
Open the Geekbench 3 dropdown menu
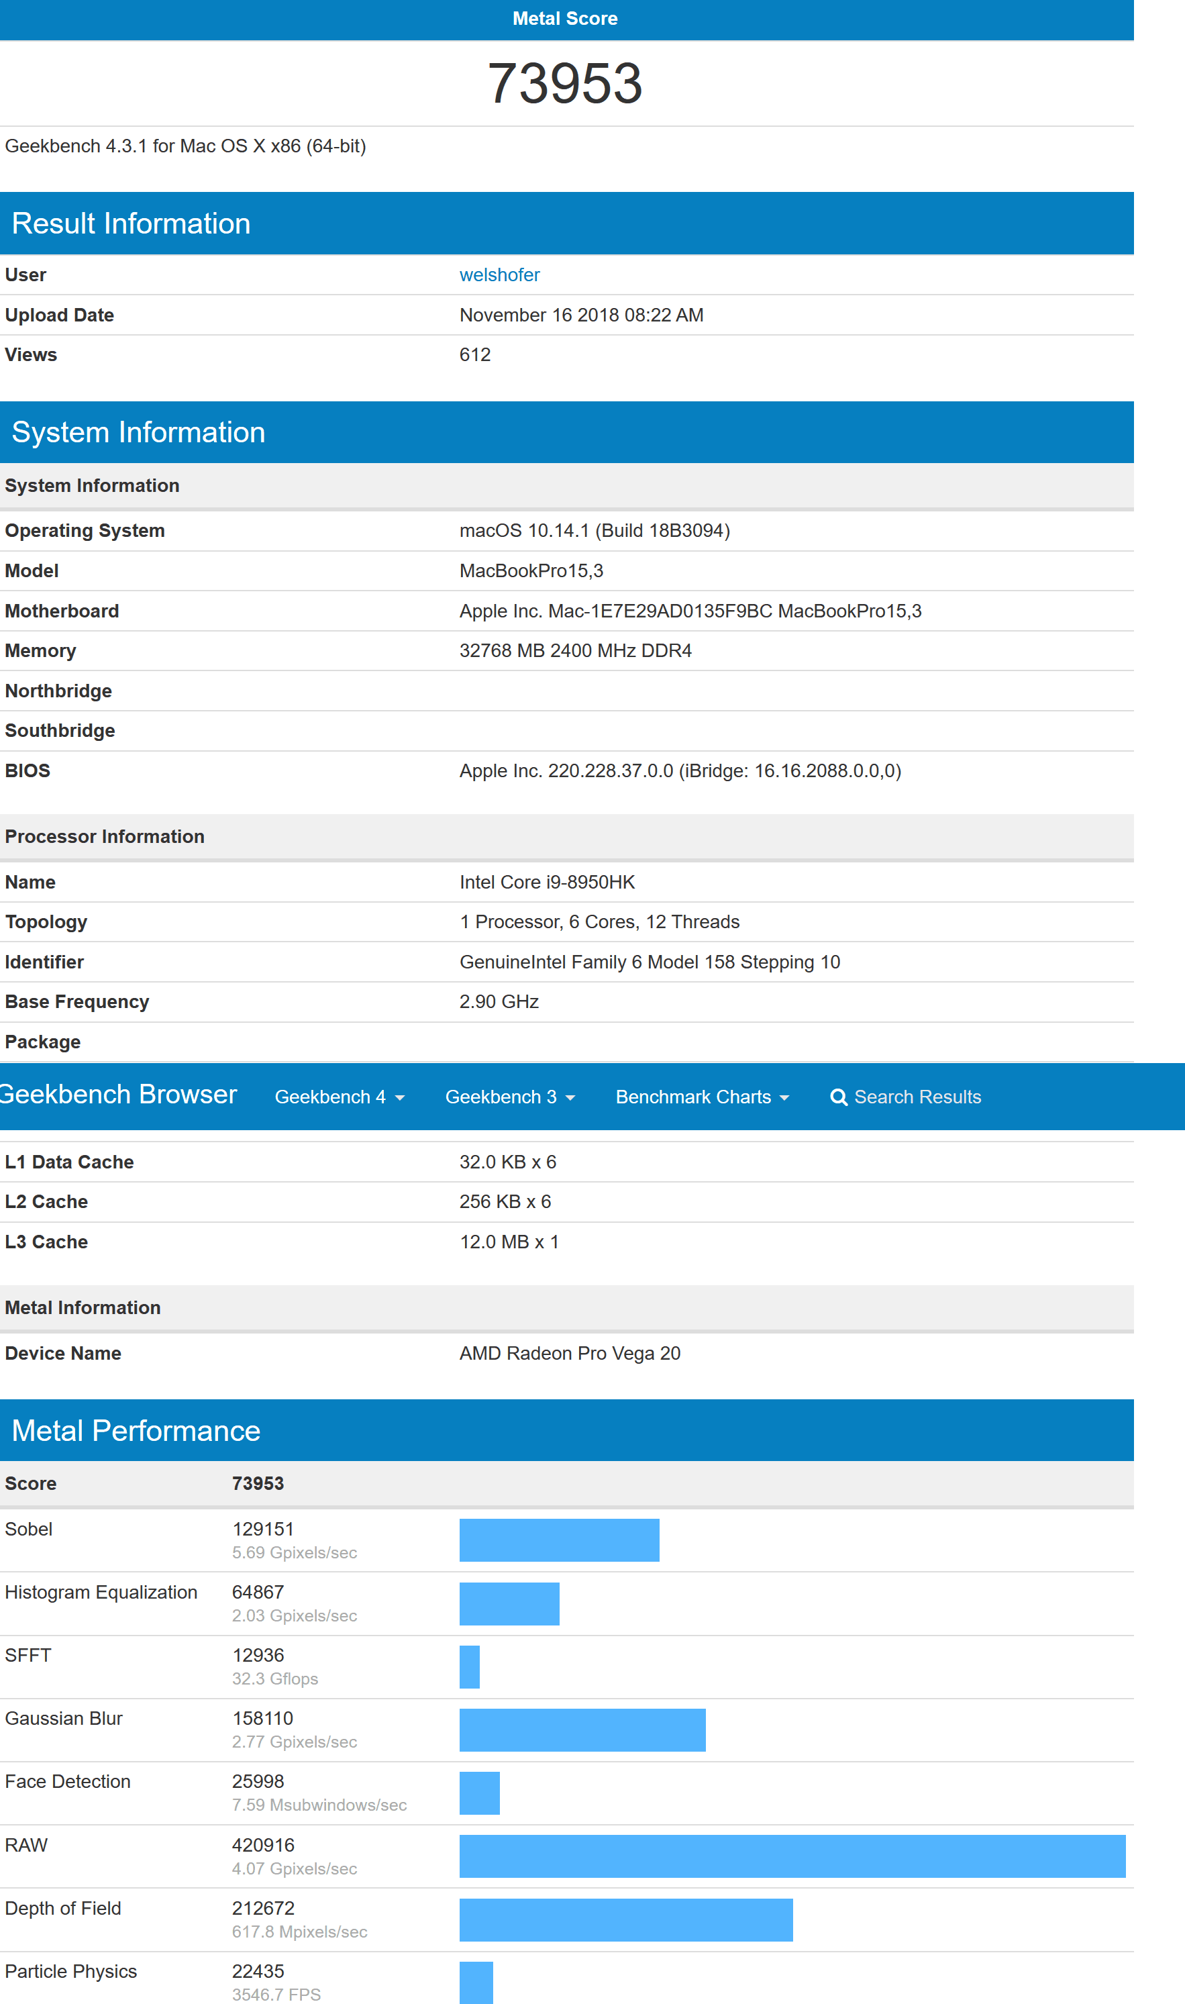click(x=510, y=1097)
